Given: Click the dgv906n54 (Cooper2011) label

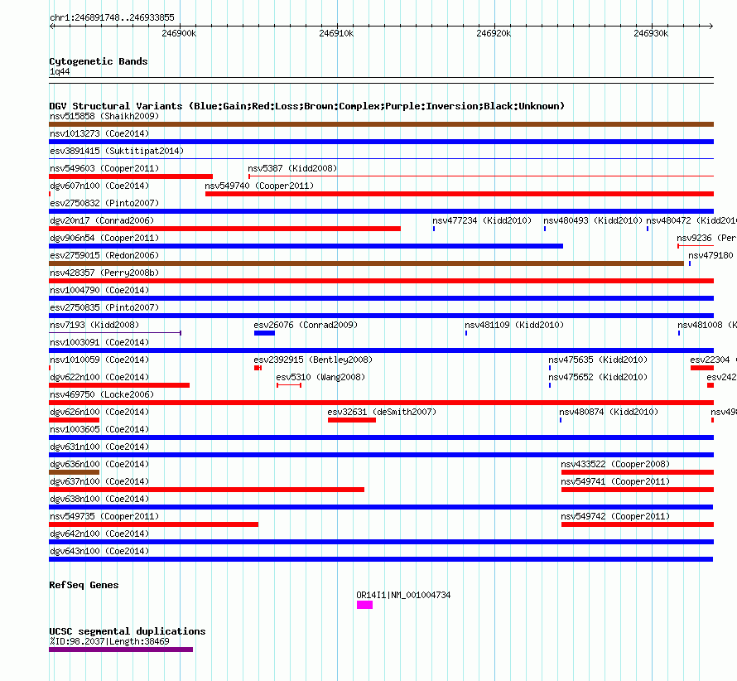Looking at the screenshot, I should [x=104, y=238].
